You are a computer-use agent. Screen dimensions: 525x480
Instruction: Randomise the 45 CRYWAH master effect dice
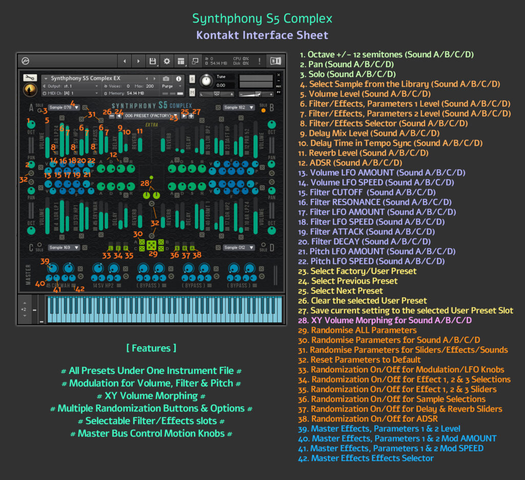point(80,269)
